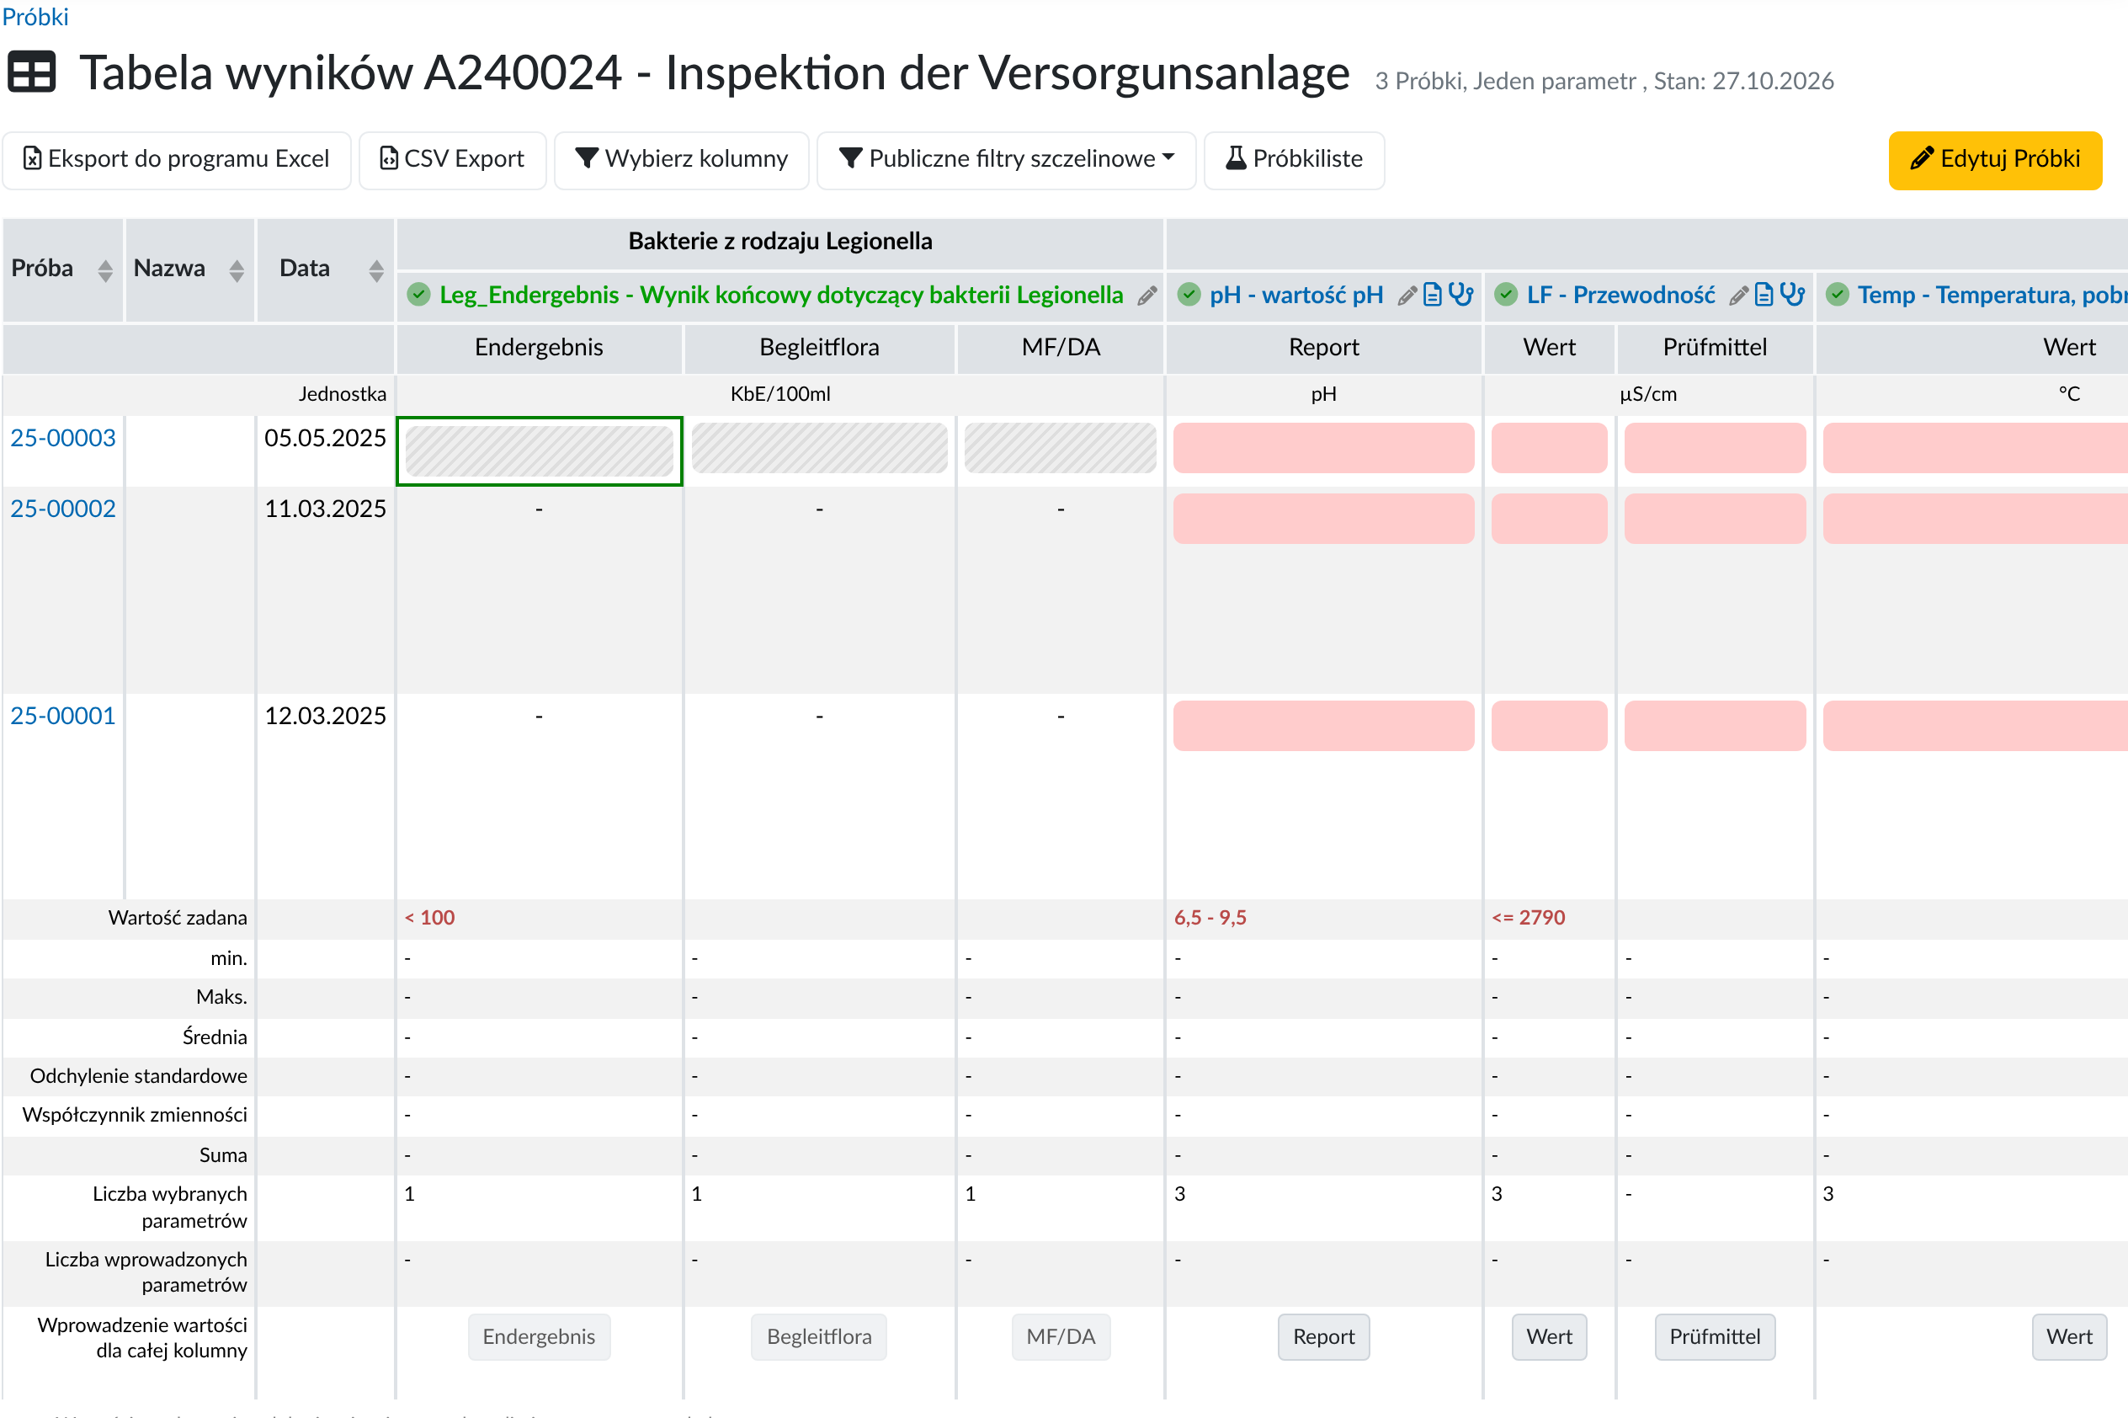Open LF - Przewodność parameter link

click(x=1621, y=295)
